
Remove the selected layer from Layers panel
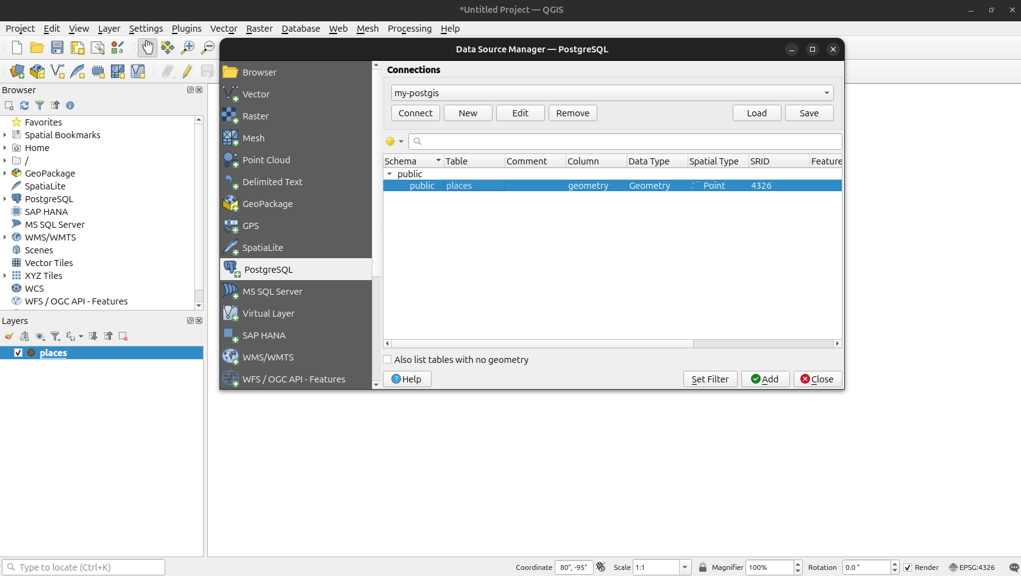pos(123,336)
